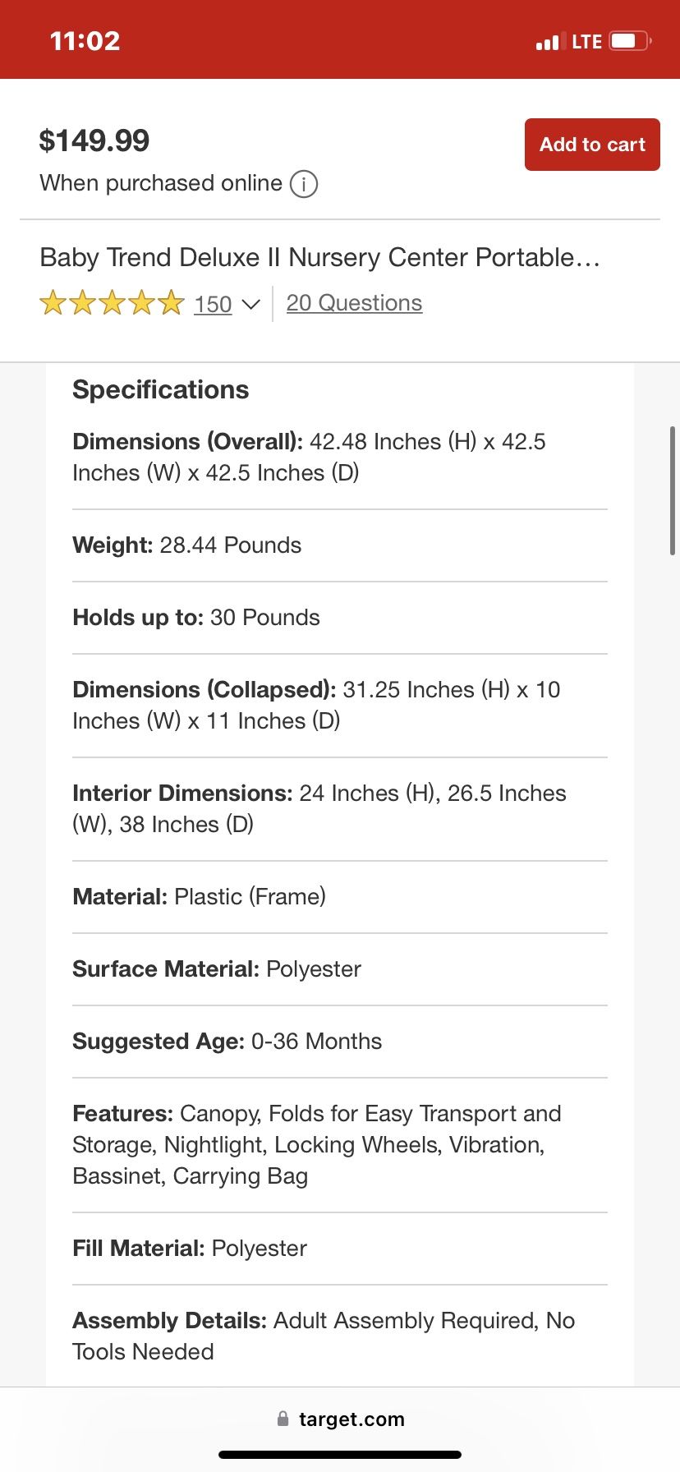
Task: Open the 20 Questions link
Action: (354, 303)
